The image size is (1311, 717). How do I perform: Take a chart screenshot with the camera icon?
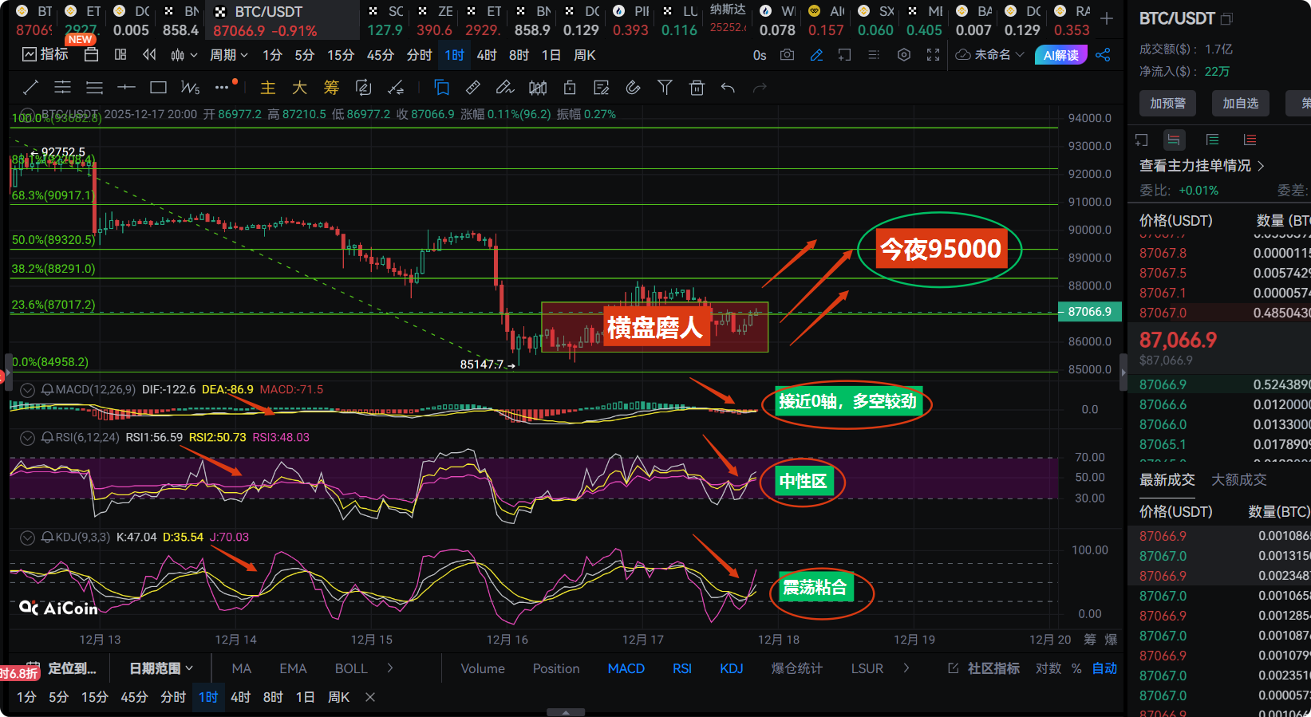click(788, 55)
